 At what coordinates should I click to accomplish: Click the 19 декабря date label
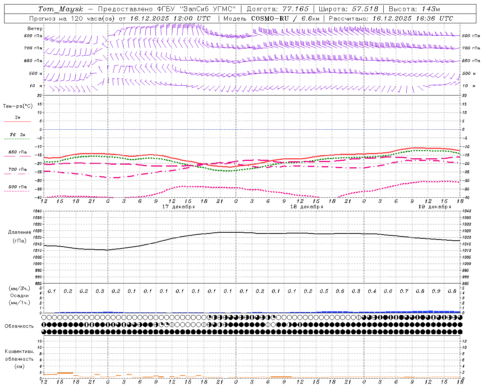click(435, 207)
